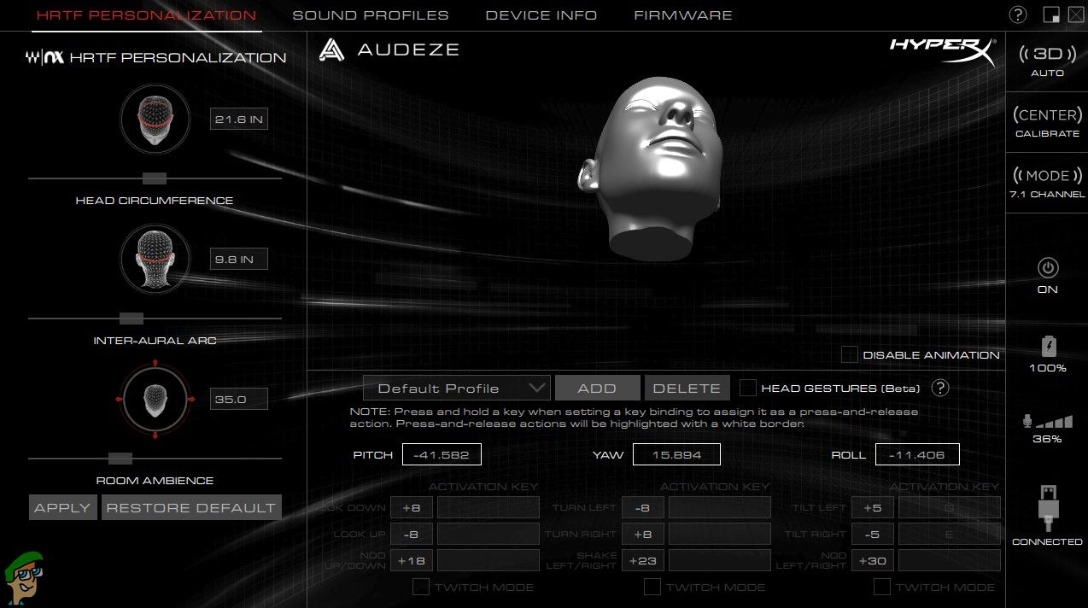Image resolution: width=1088 pixels, height=608 pixels.
Task: Click the TURN LEFT -8 value box
Action: (642, 507)
